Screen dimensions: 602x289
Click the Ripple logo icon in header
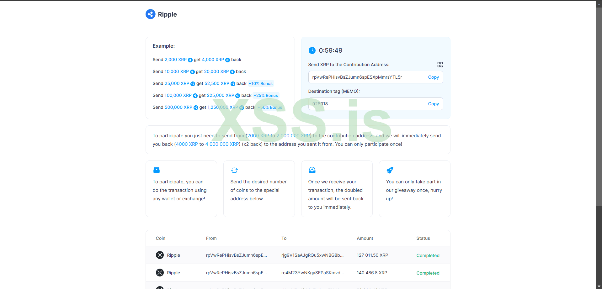pyautogui.click(x=150, y=14)
